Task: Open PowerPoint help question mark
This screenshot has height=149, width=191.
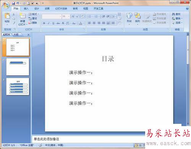Action: [x=187, y=9]
